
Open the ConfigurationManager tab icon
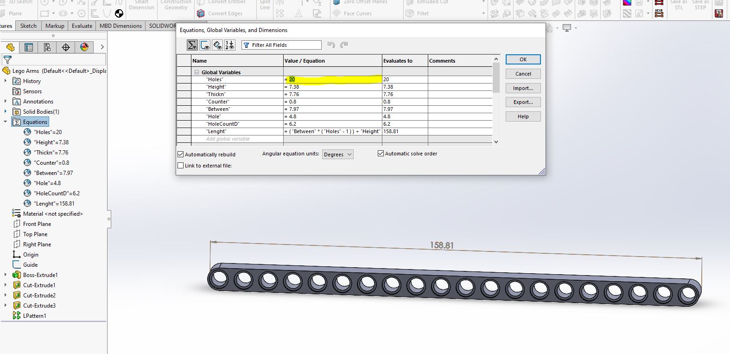47,47
